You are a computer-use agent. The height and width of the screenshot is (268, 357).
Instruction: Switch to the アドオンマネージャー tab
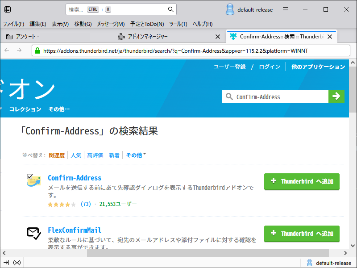[169, 37]
